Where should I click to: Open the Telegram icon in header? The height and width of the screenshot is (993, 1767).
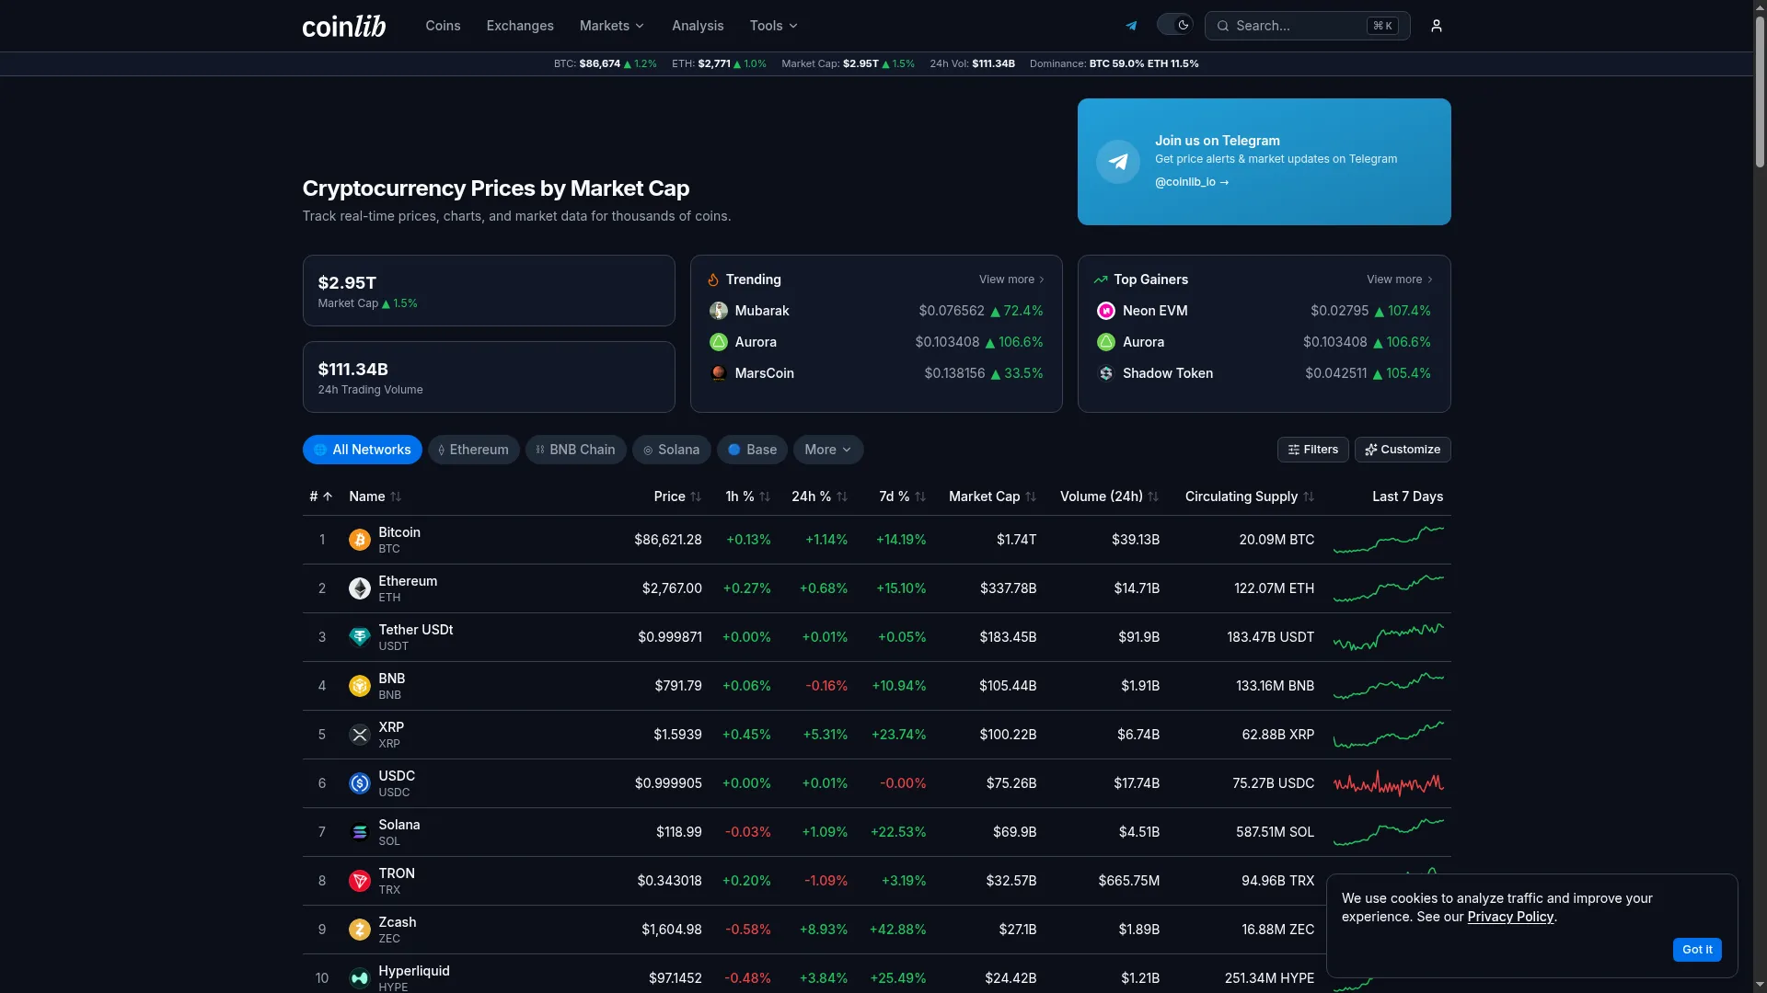click(x=1131, y=26)
